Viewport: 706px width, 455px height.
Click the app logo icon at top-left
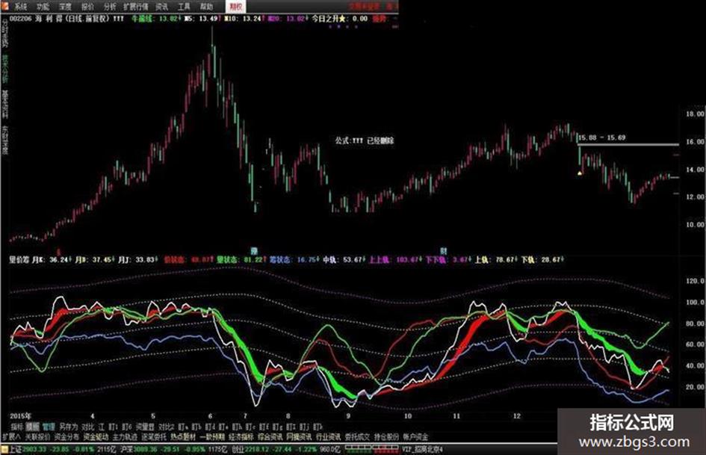(x=4, y=6)
